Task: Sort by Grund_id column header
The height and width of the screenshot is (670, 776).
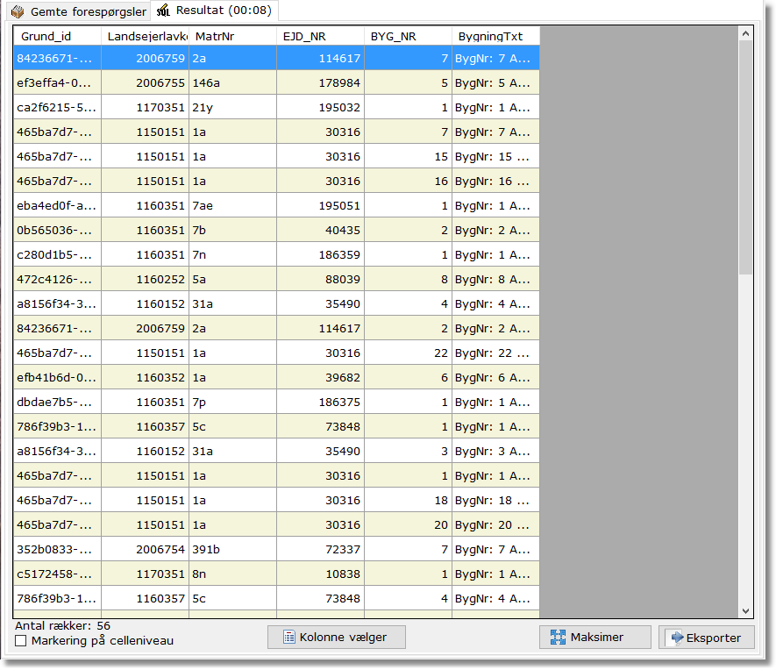Action: click(57, 36)
